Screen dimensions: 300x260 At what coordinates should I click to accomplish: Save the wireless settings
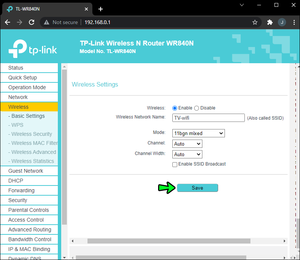click(x=197, y=188)
